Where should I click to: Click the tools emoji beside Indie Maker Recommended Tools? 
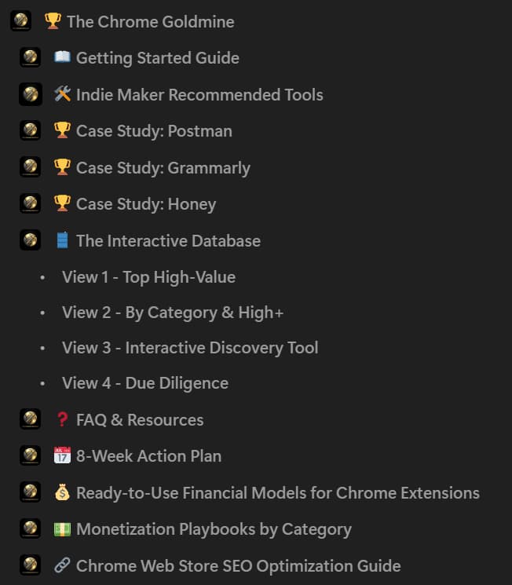(62, 95)
